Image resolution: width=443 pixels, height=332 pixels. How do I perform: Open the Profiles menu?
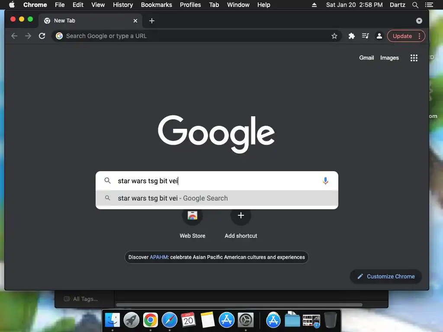click(190, 5)
